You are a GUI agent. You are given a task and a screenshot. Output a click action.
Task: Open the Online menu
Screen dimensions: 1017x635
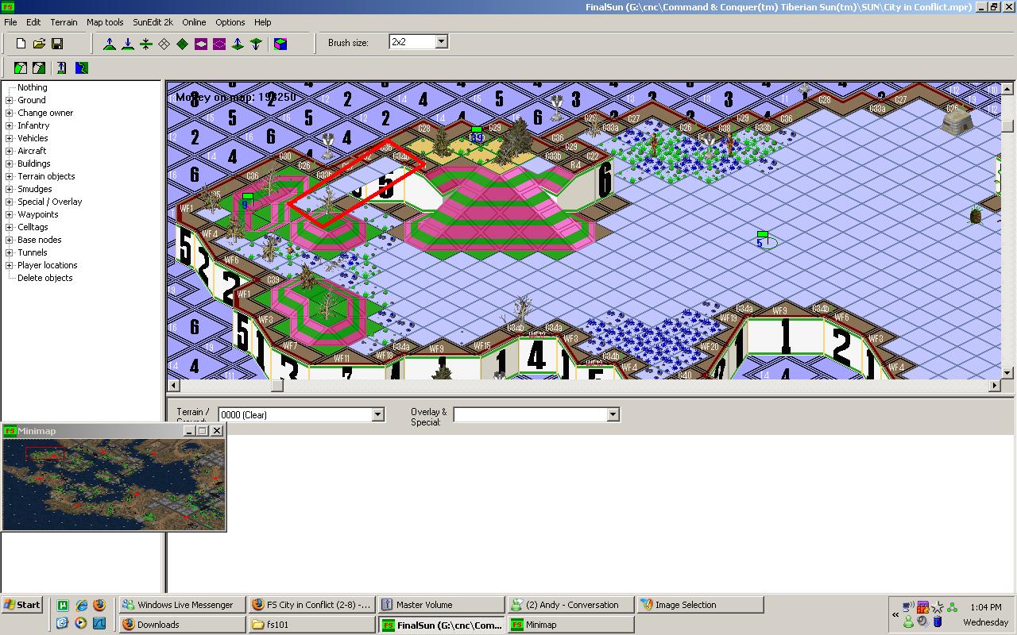click(194, 22)
